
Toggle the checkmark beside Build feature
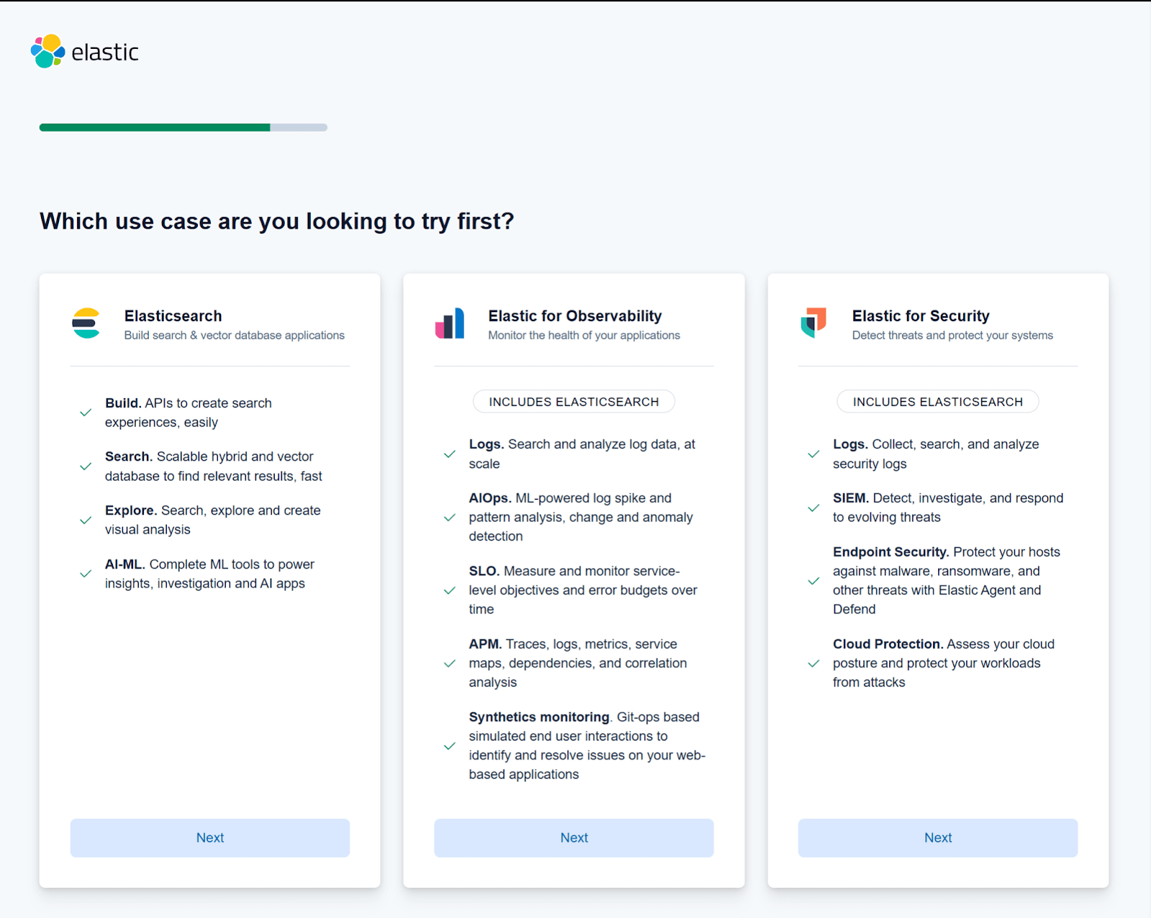(85, 413)
